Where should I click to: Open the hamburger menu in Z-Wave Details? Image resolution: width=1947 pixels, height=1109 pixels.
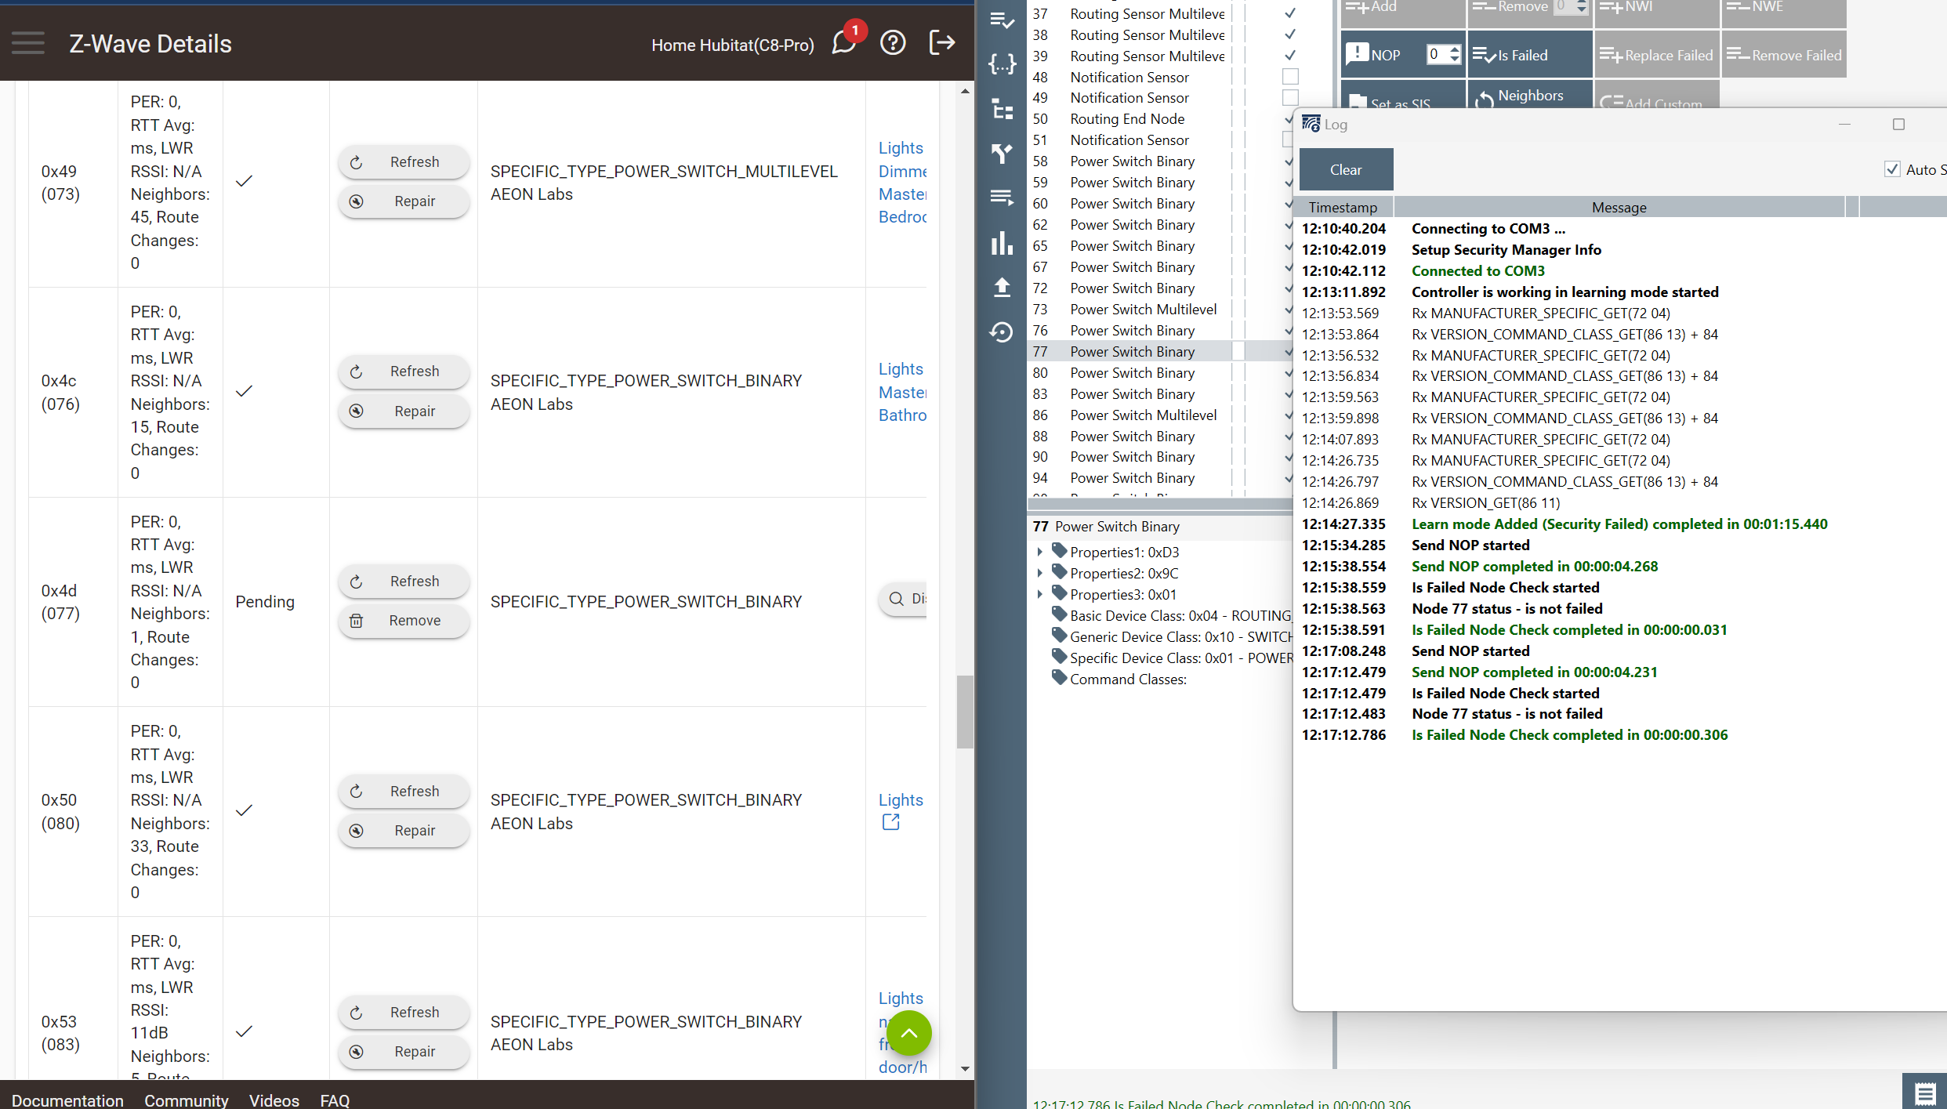(x=28, y=43)
